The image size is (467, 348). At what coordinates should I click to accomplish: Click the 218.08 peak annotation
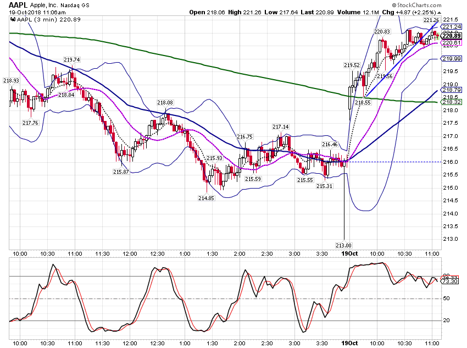click(x=165, y=103)
